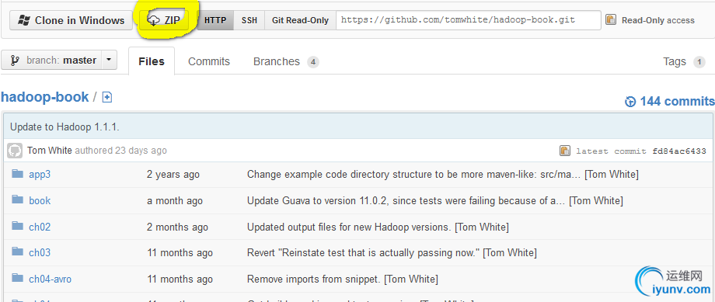715x302 pixels.
Task: Switch to the Commits tab
Action: click(x=209, y=61)
